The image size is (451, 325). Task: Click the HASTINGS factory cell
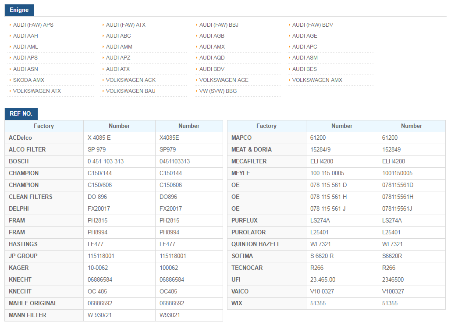[44, 244]
